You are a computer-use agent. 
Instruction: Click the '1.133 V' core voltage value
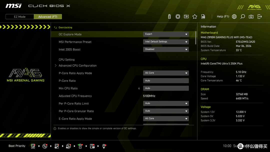[x=240, y=76]
